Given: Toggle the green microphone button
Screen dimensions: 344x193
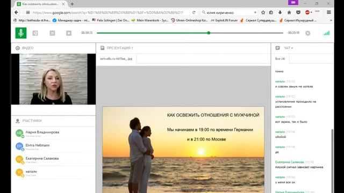Looking at the screenshot, I should (x=21, y=33).
